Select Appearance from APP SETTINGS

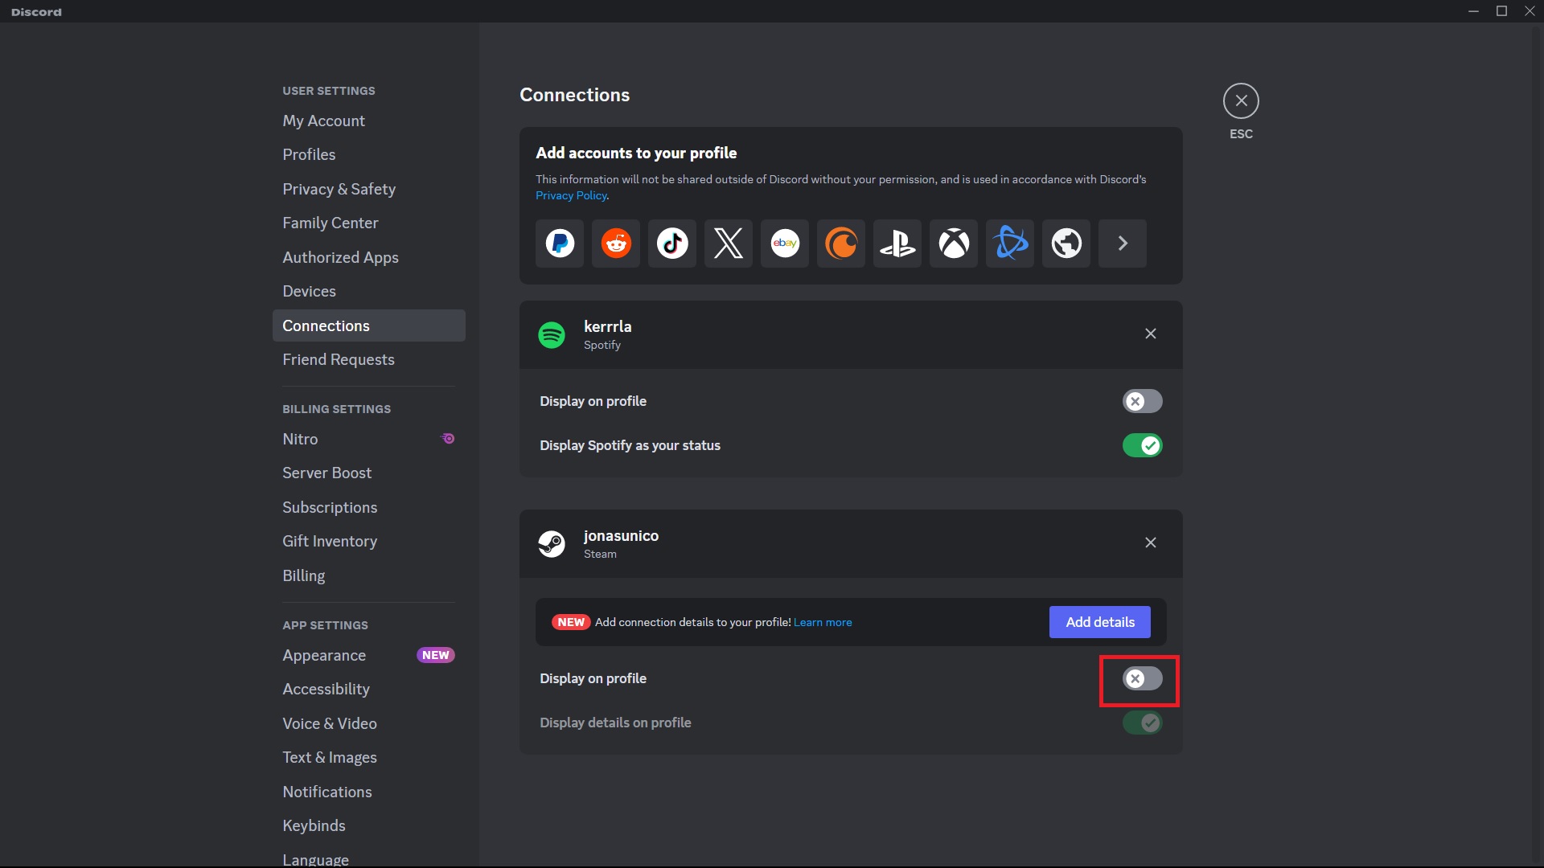323,654
